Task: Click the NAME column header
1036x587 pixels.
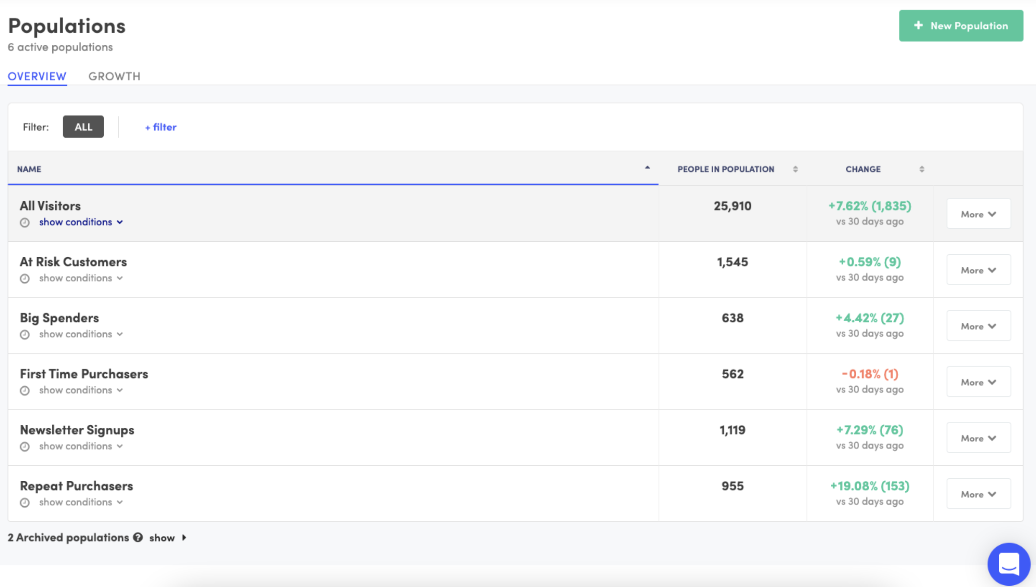Action: pos(29,169)
